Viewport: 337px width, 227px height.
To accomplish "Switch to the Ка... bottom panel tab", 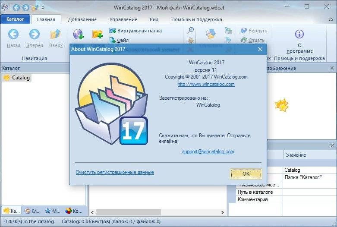I will [11, 211].
